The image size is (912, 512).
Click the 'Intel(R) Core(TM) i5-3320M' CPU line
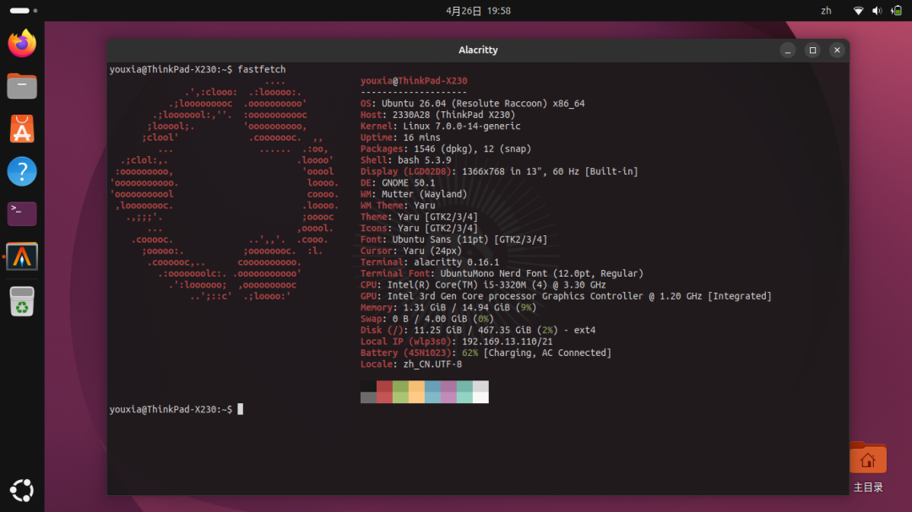coord(483,285)
